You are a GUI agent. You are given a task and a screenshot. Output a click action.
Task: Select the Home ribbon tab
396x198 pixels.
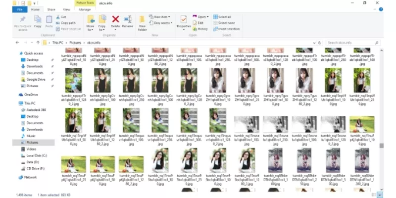point(35,9)
